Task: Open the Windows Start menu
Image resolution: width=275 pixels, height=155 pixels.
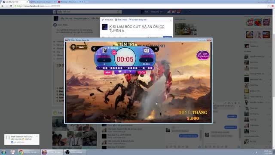Action: [4, 152]
